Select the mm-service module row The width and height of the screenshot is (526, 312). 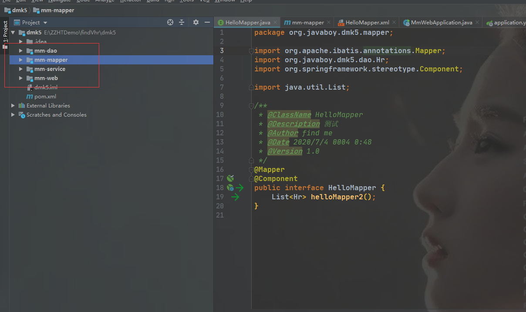(111, 69)
